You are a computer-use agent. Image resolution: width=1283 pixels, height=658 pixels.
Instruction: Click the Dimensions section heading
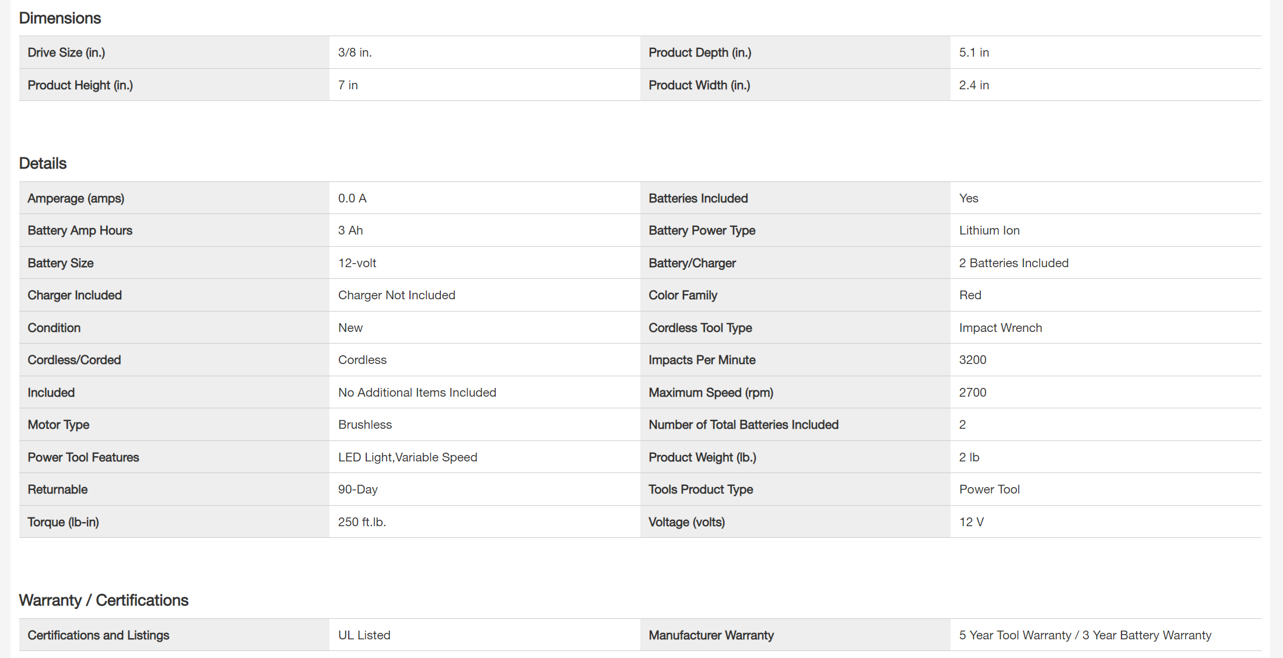click(60, 18)
